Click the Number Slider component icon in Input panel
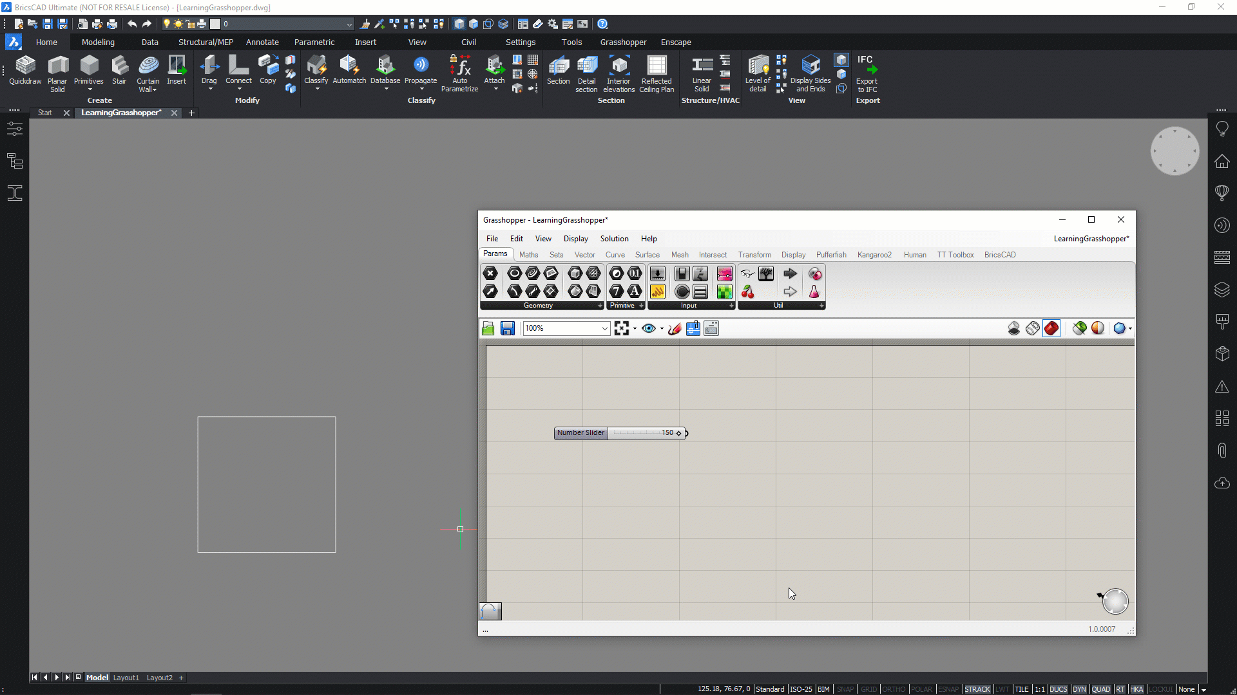 pyautogui.click(x=658, y=273)
